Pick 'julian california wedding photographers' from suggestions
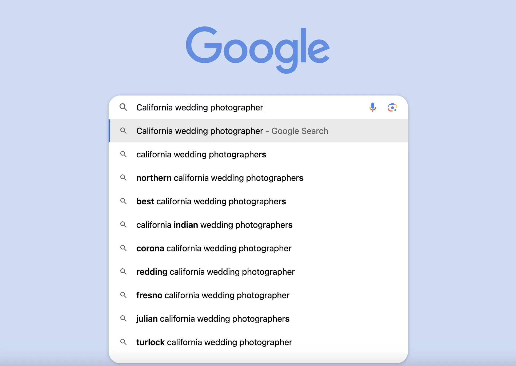Viewport: 516px width, 366px height. [x=213, y=319]
